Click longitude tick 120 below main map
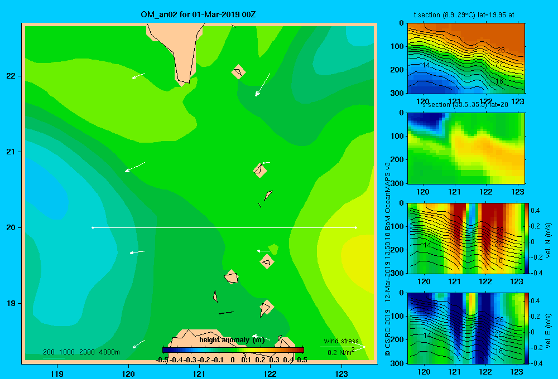 click(128, 373)
